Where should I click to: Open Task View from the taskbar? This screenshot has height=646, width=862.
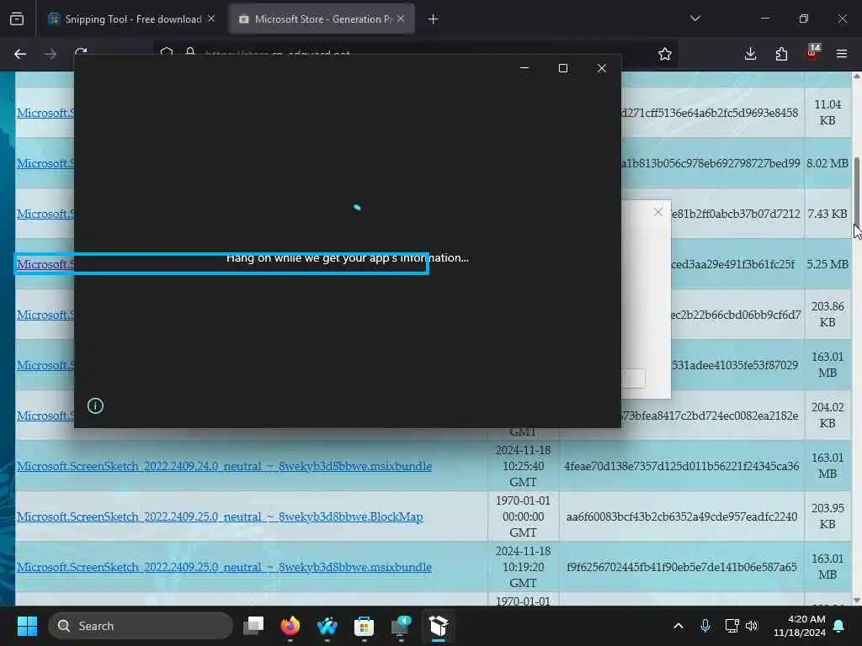tap(253, 626)
